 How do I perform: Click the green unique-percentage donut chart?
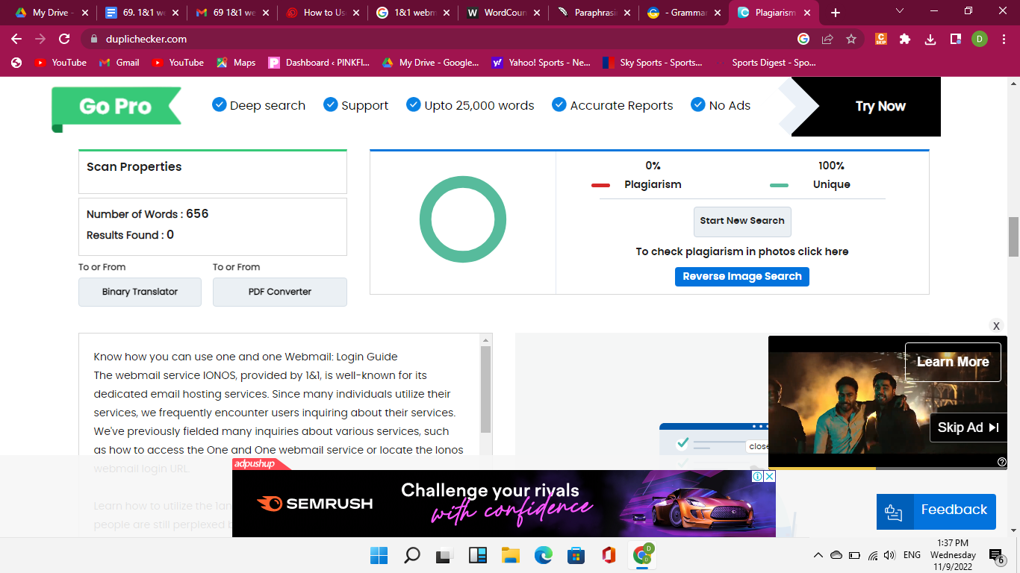(x=463, y=219)
